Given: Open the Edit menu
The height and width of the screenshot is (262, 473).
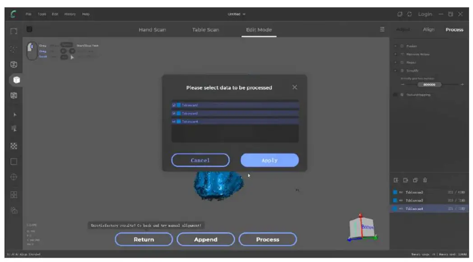Looking at the screenshot, I should 55,14.
